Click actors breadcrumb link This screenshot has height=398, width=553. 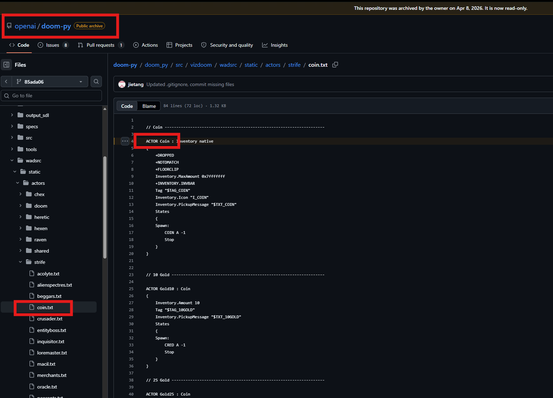[x=273, y=65]
